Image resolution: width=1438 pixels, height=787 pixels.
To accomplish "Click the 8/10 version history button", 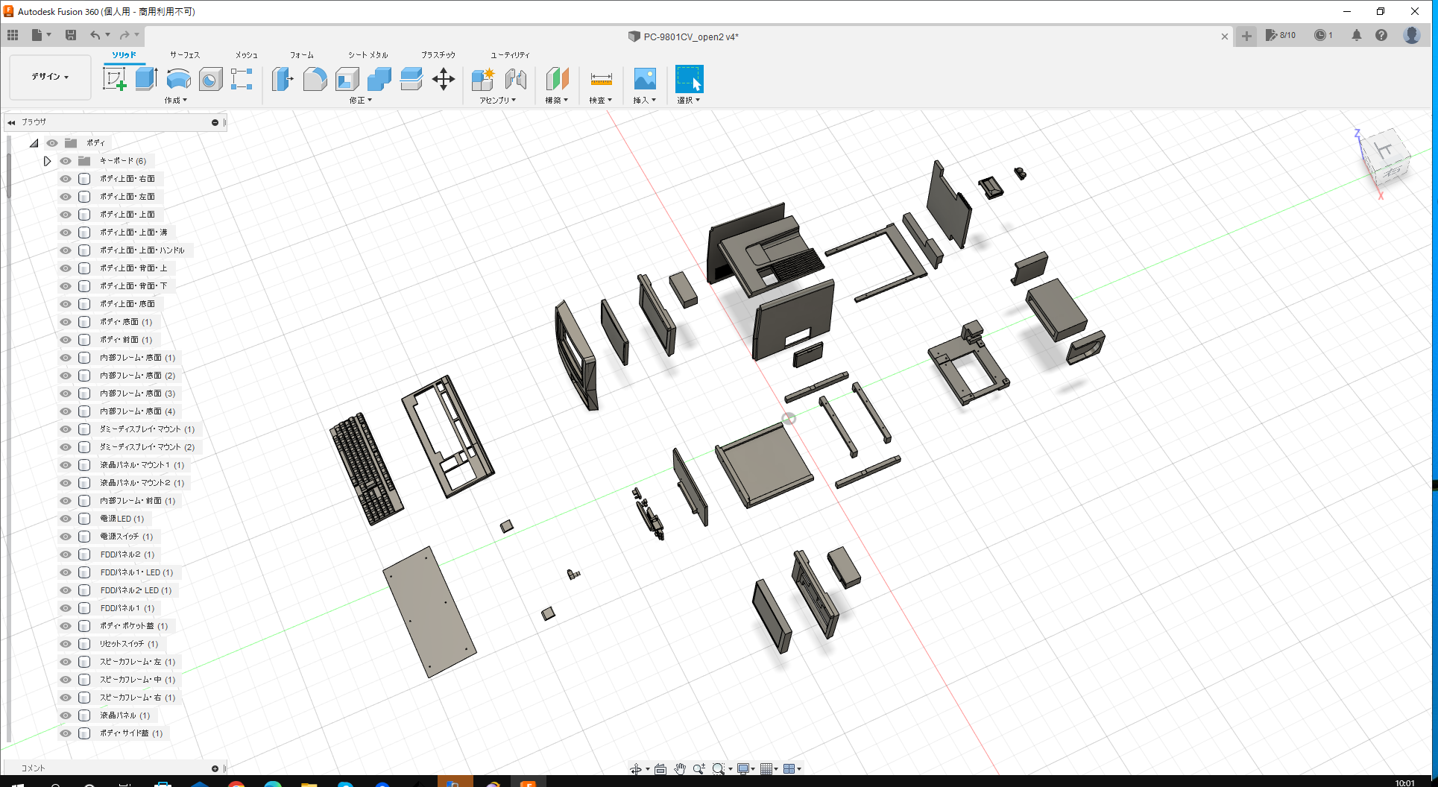I will pyautogui.click(x=1280, y=35).
